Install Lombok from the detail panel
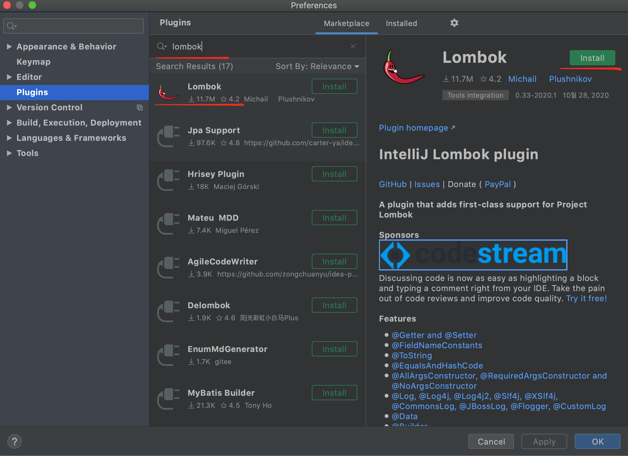 pyautogui.click(x=592, y=58)
